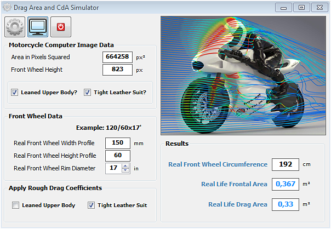This screenshot has height=229, width=331.
Task: Open the gear settings toolbar button
Action: (x=15, y=27)
